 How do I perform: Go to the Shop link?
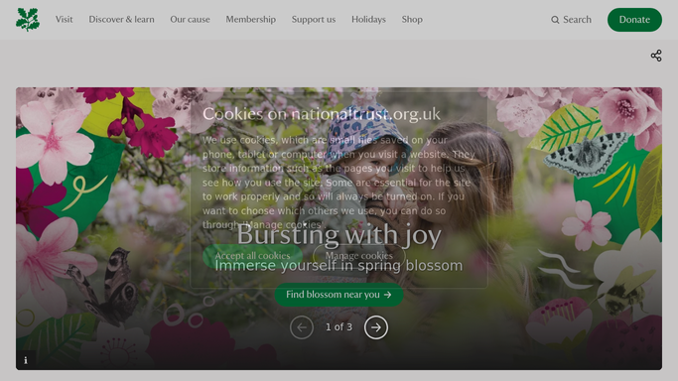tap(412, 20)
